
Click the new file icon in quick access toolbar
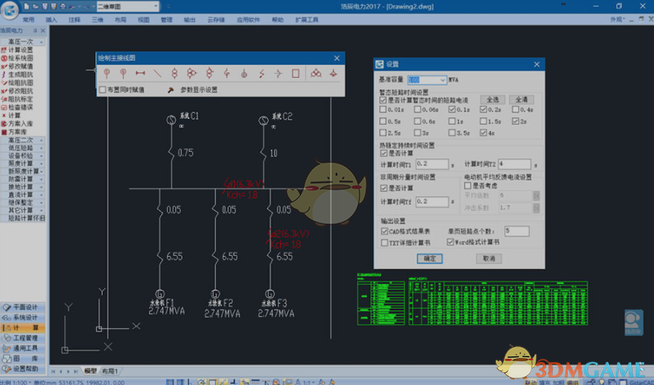pos(26,7)
